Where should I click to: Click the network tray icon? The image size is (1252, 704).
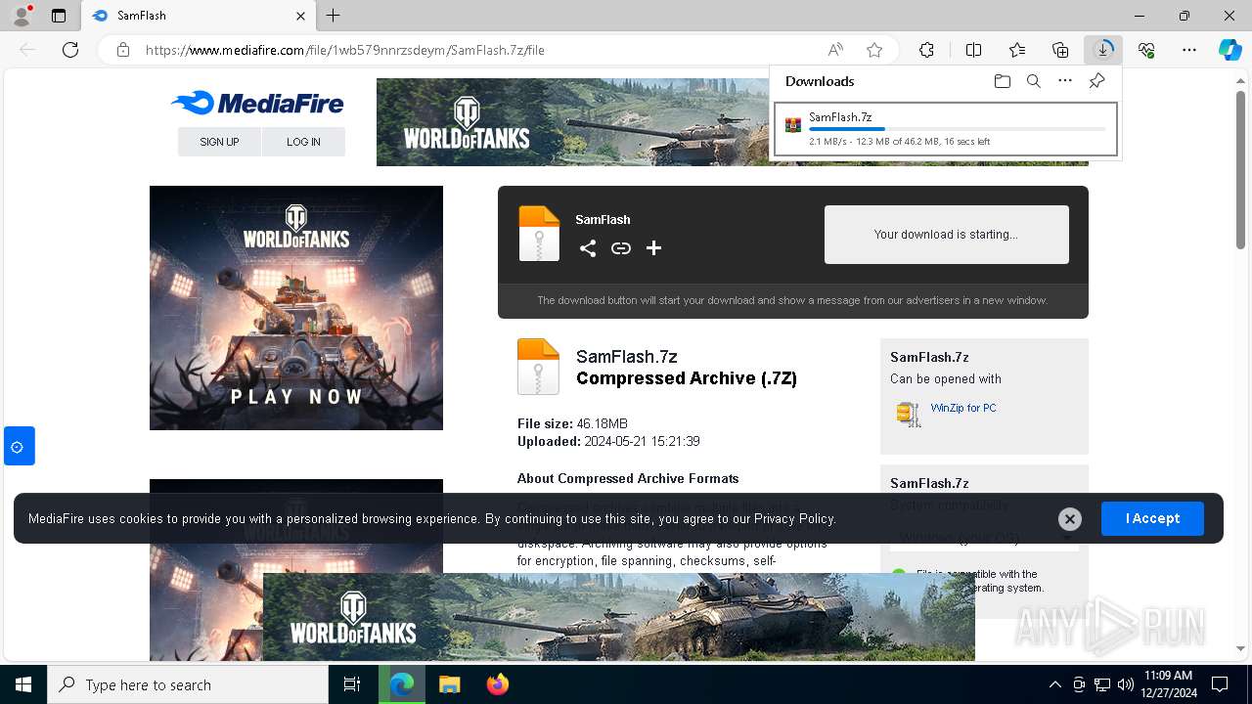(x=1102, y=684)
